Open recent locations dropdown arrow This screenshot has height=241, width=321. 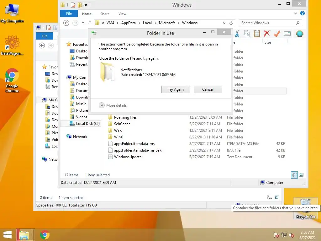(x=83, y=23)
